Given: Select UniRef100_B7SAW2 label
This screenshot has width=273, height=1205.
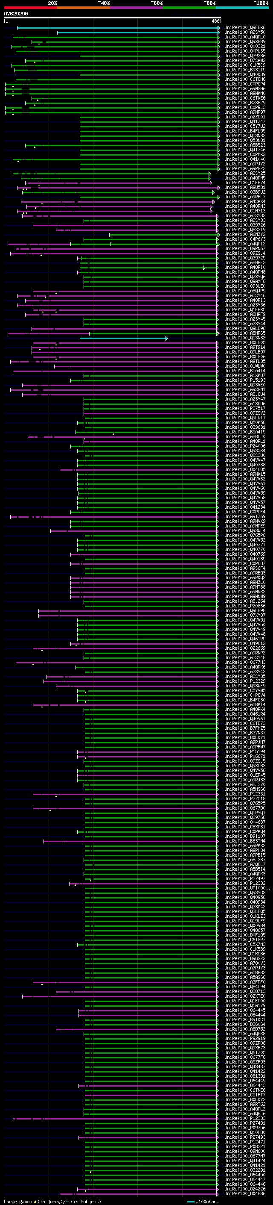Looking at the screenshot, I should (245, 60).
